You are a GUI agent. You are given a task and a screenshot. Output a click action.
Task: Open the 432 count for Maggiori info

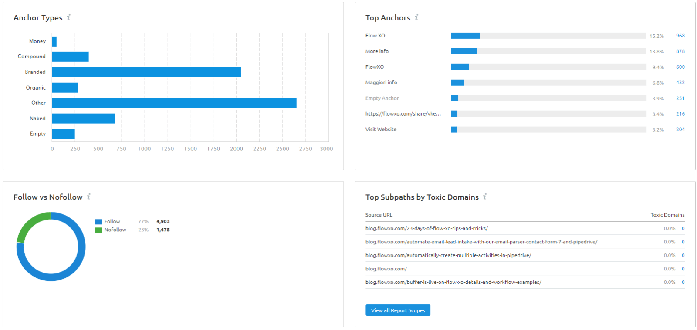pos(680,83)
